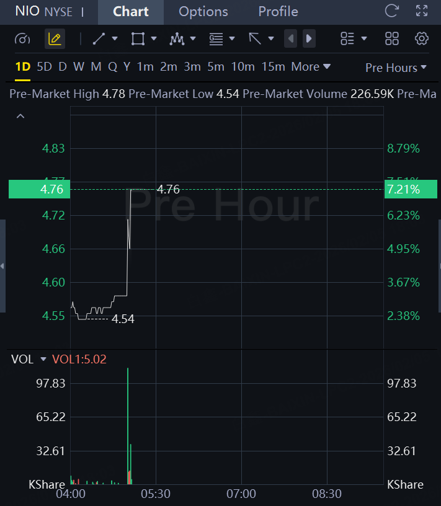The height and width of the screenshot is (506, 441).
Task: Expand the left side panel handle
Action: pos(2,266)
